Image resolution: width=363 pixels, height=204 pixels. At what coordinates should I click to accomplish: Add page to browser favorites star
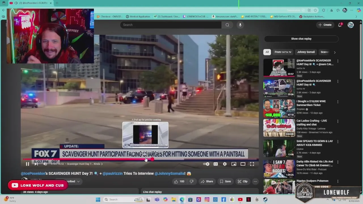click(x=315, y=10)
